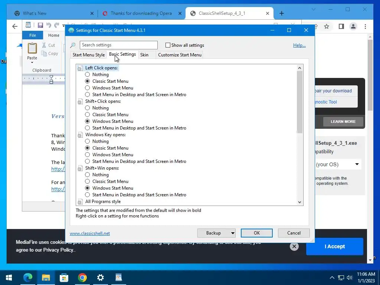
Task: Click the Search settings field
Action: tap(119, 45)
